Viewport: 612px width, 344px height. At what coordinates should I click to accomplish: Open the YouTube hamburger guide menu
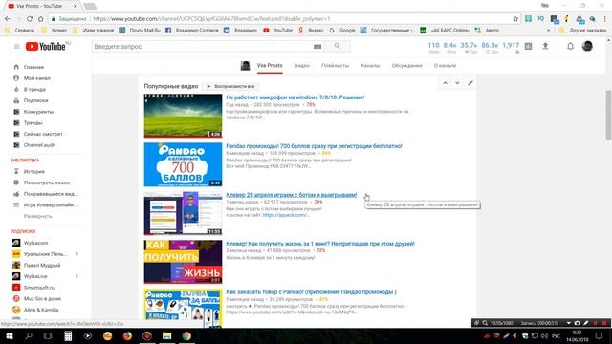click(x=17, y=47)
